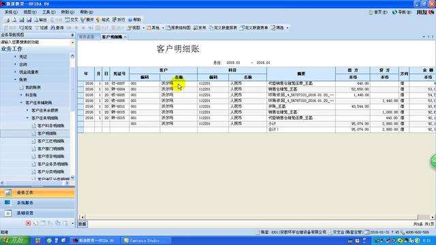
Task: Click the 基础设置 panel button
Action: click(37, 213)
